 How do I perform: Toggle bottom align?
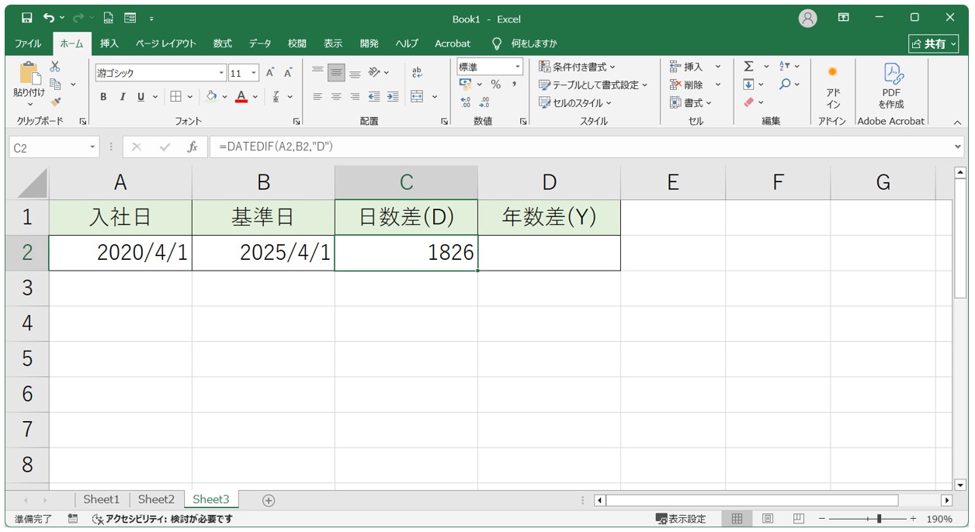point(355,73)
